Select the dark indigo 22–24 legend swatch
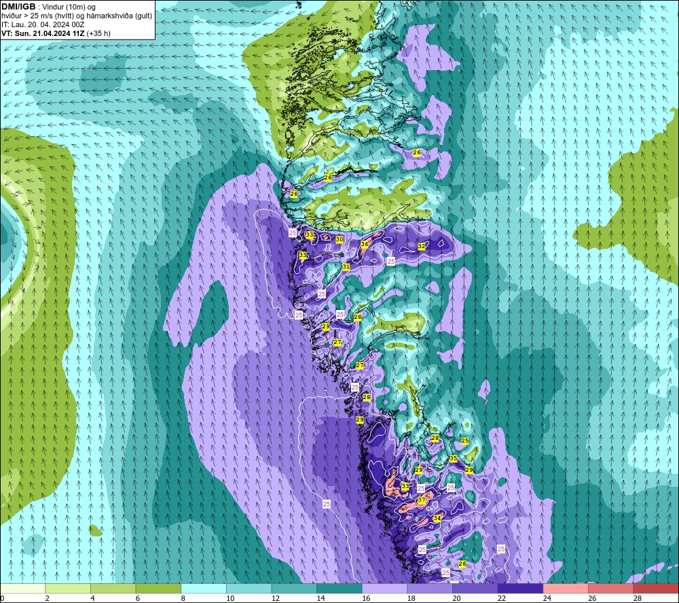Viewport: 679px width, 603px height. (x=520, y=588)
